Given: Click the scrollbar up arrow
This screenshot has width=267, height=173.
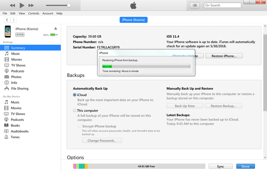Looking at the screenshot, I should 265,26.
